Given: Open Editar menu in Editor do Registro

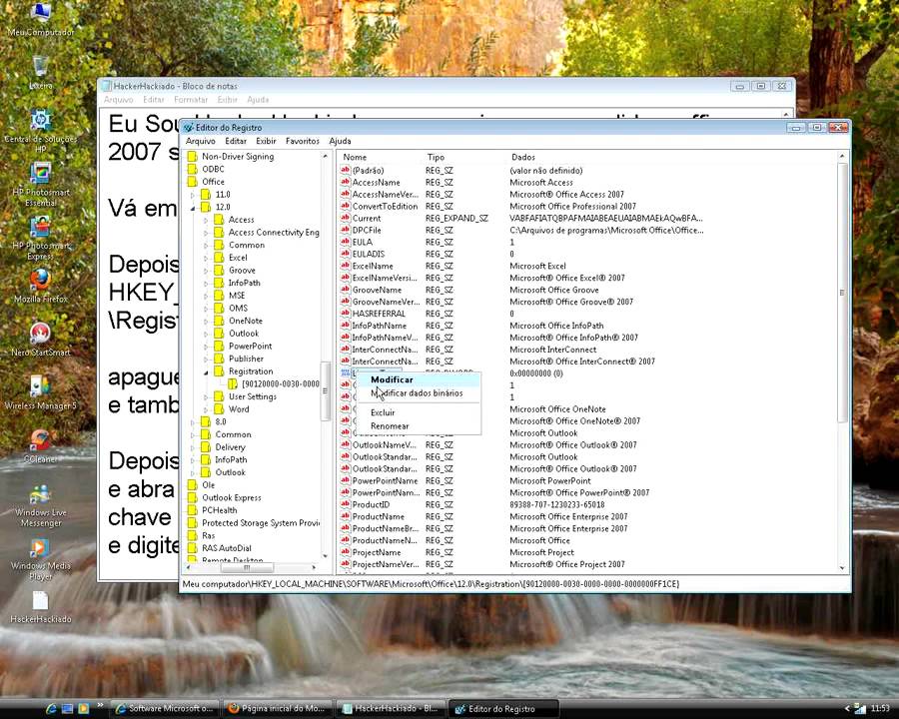Looking at the screenshot, I should (236, 141).
